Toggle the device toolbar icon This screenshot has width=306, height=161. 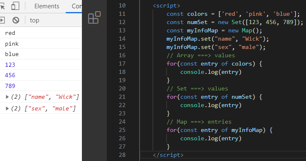[x=15, y=6]
